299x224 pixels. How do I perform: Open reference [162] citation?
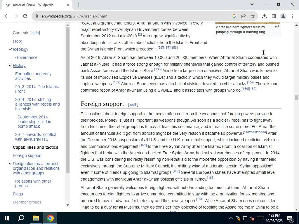pos(176,171)
